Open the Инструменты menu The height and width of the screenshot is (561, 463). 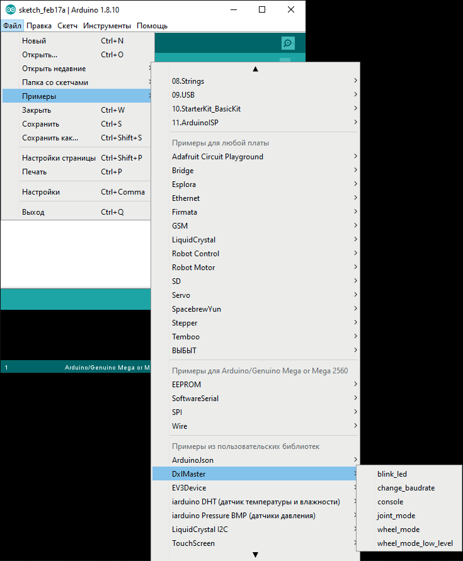[106, 26]
